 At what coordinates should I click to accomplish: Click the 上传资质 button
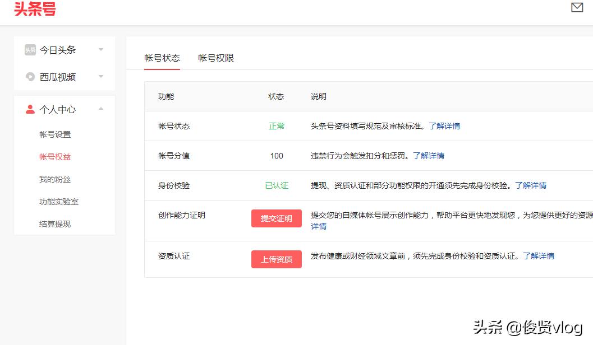click(x=276, y=259)
